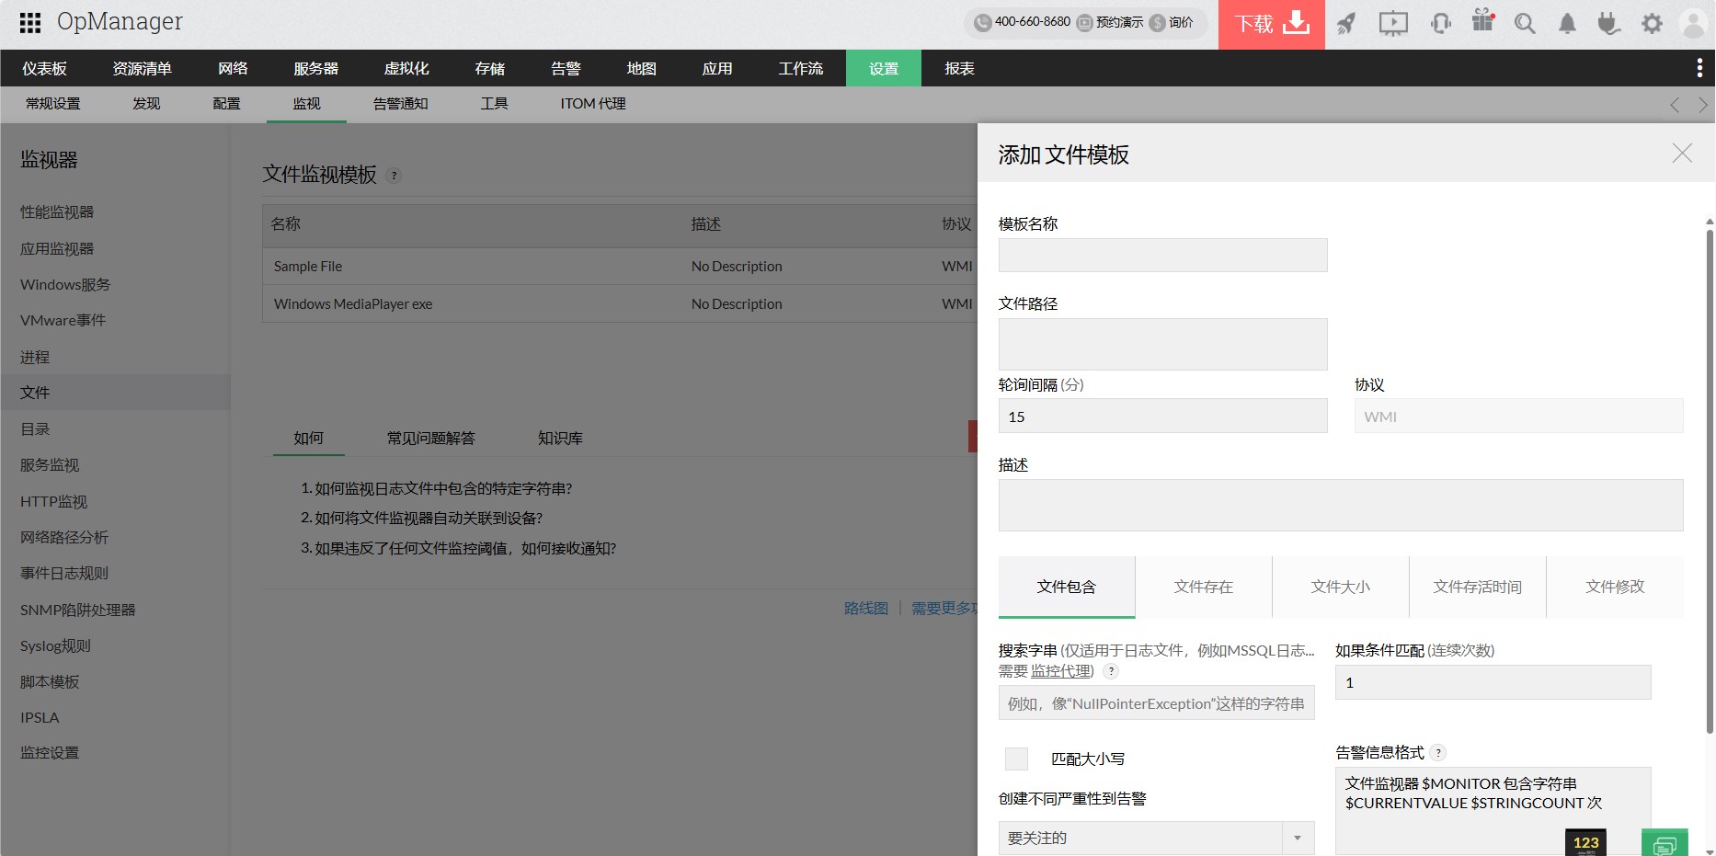Click the 监控代理 link
This screenshot has width=1716, height=856.
1059,671
